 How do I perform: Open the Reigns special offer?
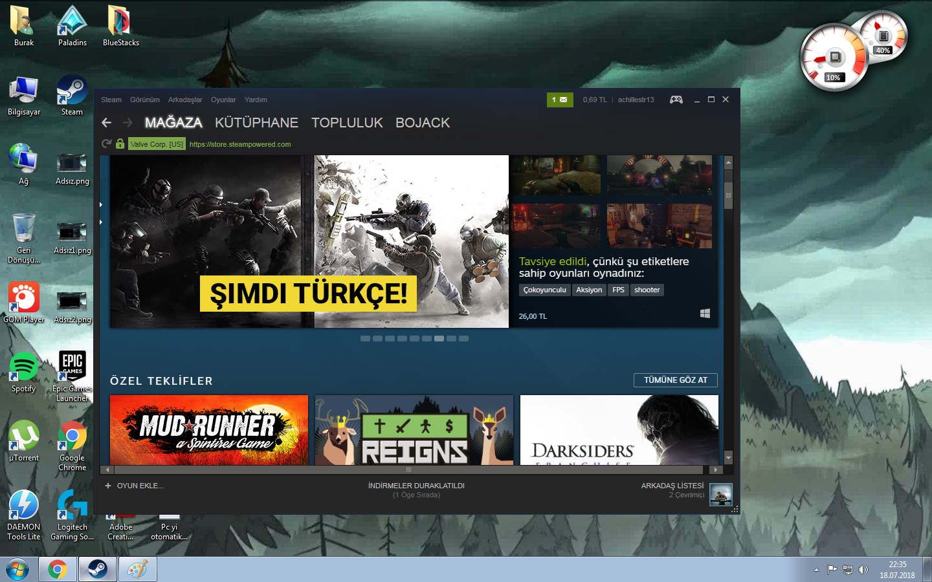pos(414,430)
